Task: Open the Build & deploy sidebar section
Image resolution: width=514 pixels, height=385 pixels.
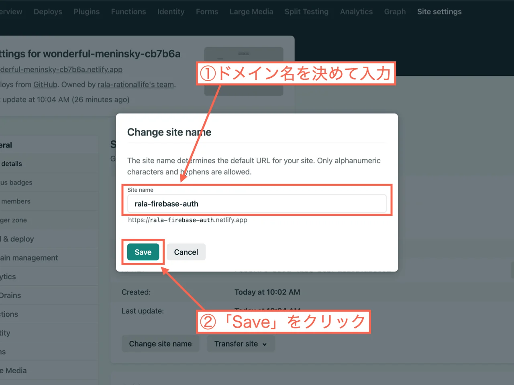Action: pyautogui.click(x=17, y=239)
